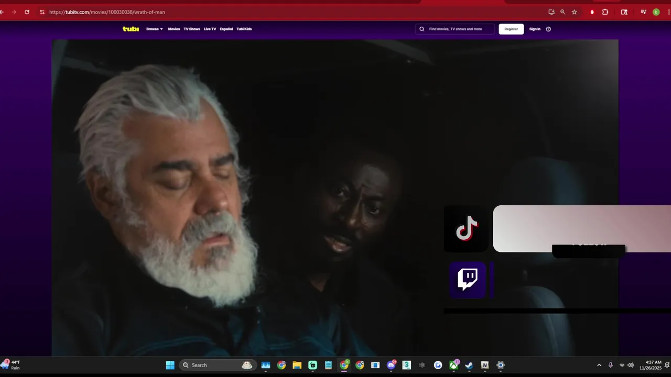Open Tubi Kids
671x377 pixels.
click(244, 29)
